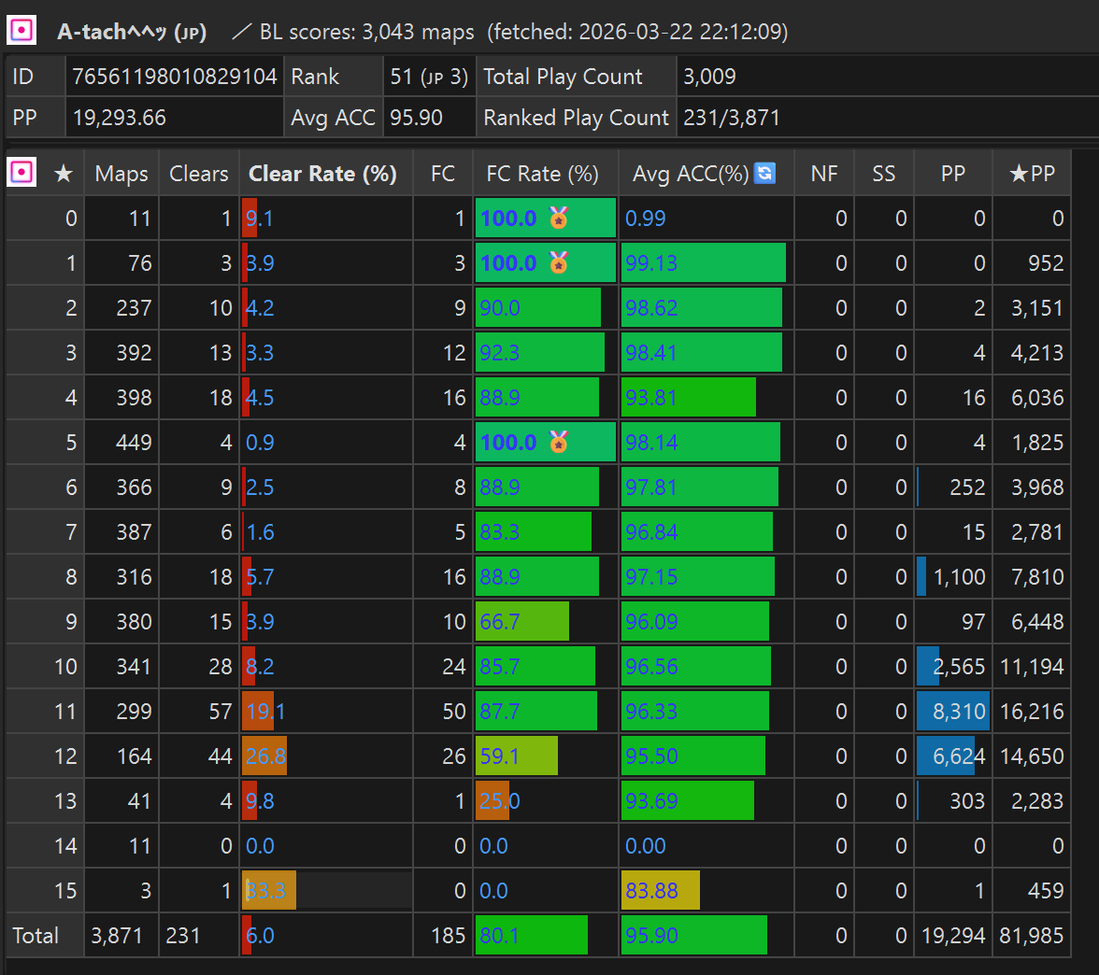Click the total FC count 185
This screenshot has width=1099, height=975.
pos(443,935)
